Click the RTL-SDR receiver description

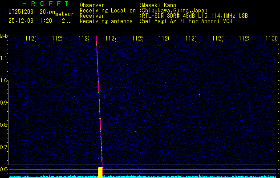tap(195, 16)
